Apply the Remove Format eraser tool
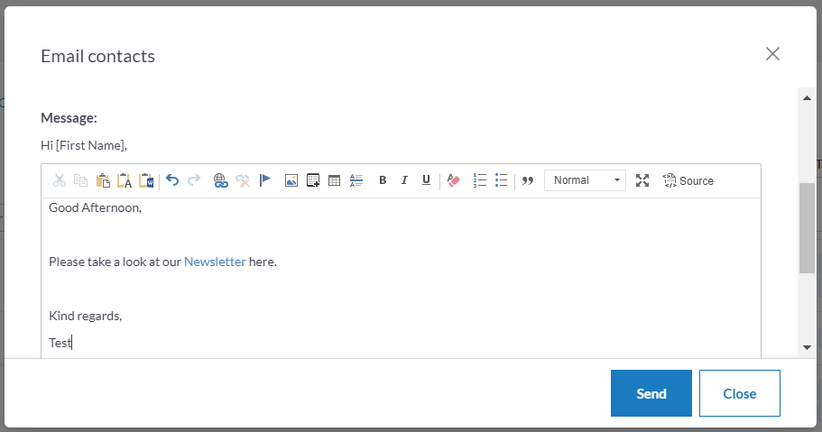This screenshot has height=432, width=822. (x=453, y=180)
